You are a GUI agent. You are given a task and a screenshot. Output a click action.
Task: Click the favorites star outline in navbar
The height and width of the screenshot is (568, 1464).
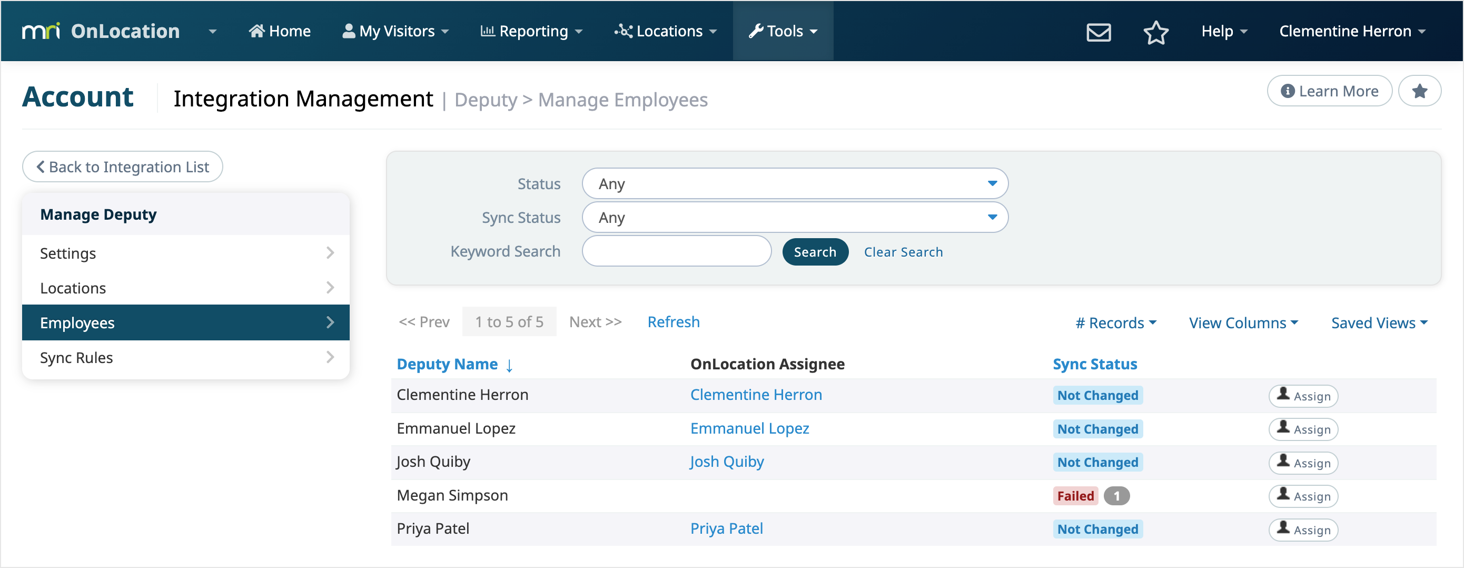point(1155,32)
